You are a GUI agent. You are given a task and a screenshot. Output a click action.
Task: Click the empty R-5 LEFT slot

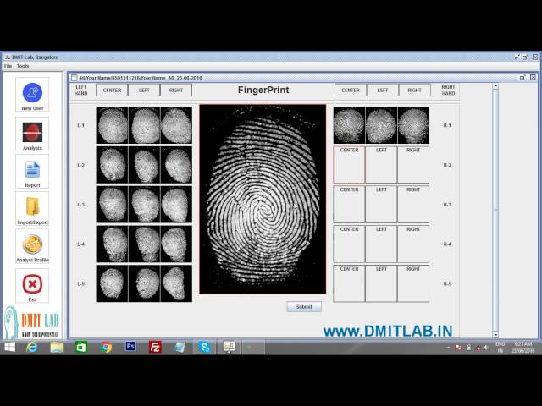pos(381,283)
